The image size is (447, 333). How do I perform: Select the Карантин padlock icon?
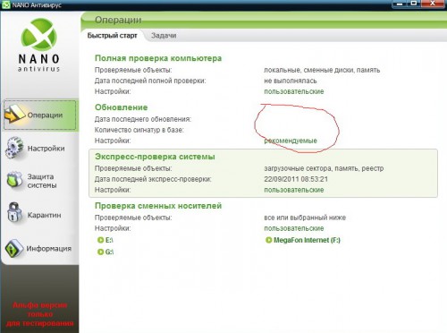(x=14, y=213)
